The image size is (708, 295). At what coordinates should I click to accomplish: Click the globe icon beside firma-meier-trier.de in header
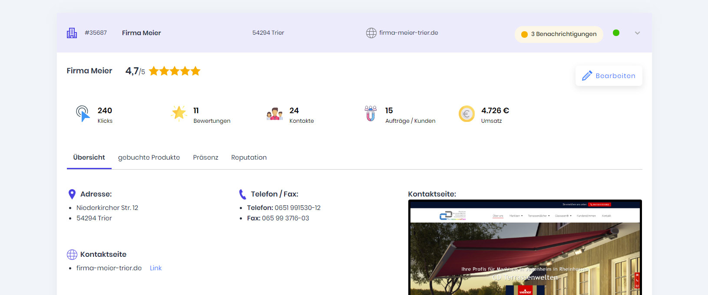371,33
